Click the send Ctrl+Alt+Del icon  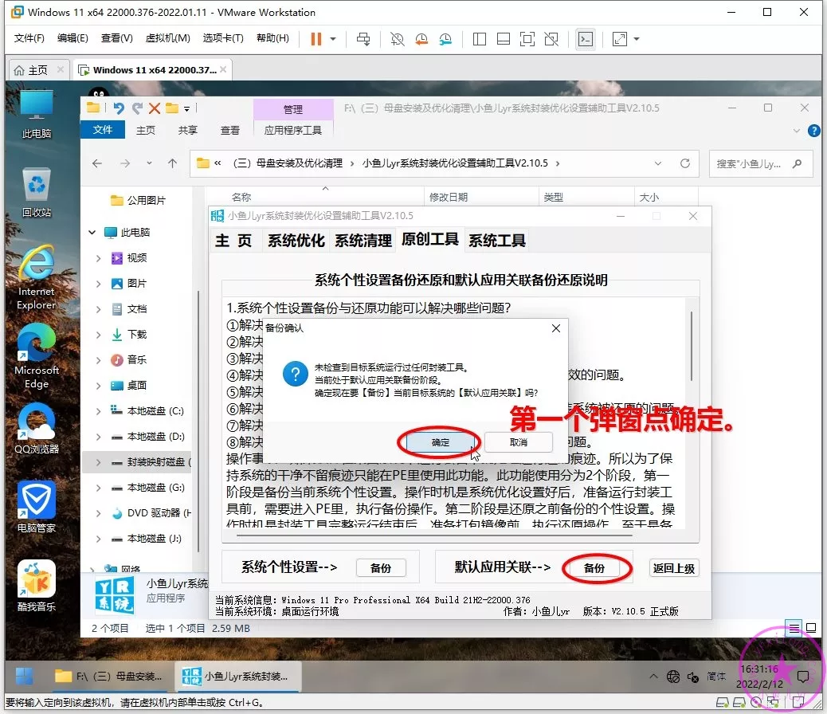pyautogui.click(x=363, y=38)
